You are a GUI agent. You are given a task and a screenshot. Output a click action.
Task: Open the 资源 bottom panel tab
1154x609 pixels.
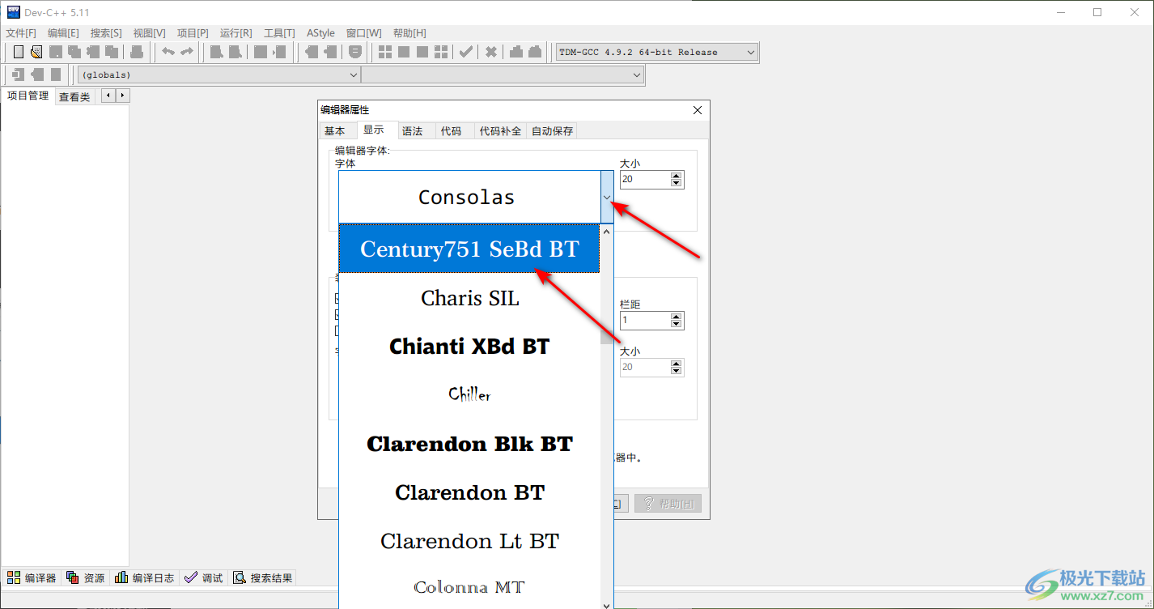pos(86,577)
